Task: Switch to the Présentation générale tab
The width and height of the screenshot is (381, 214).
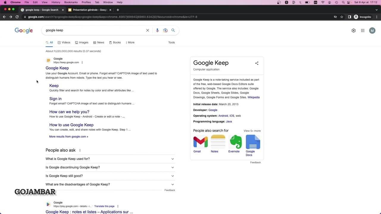Action: pos(90,10)
